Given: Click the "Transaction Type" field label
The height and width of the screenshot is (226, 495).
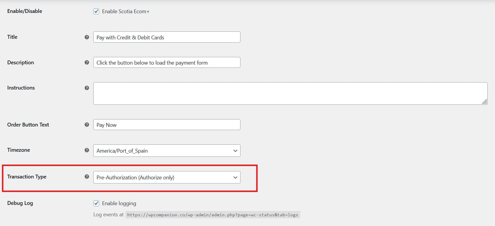Looking at the screenshot, I should 27,177.
